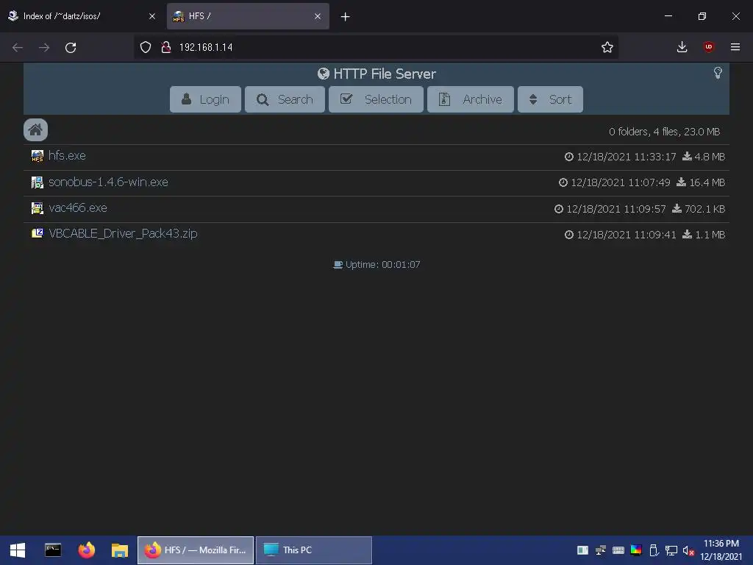Click the vac466.exe file icon

pos(37,208)
